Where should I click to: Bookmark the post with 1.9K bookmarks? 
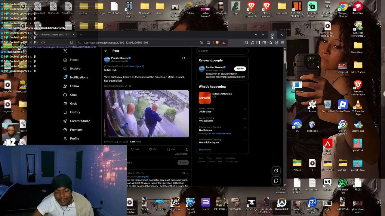171,149
